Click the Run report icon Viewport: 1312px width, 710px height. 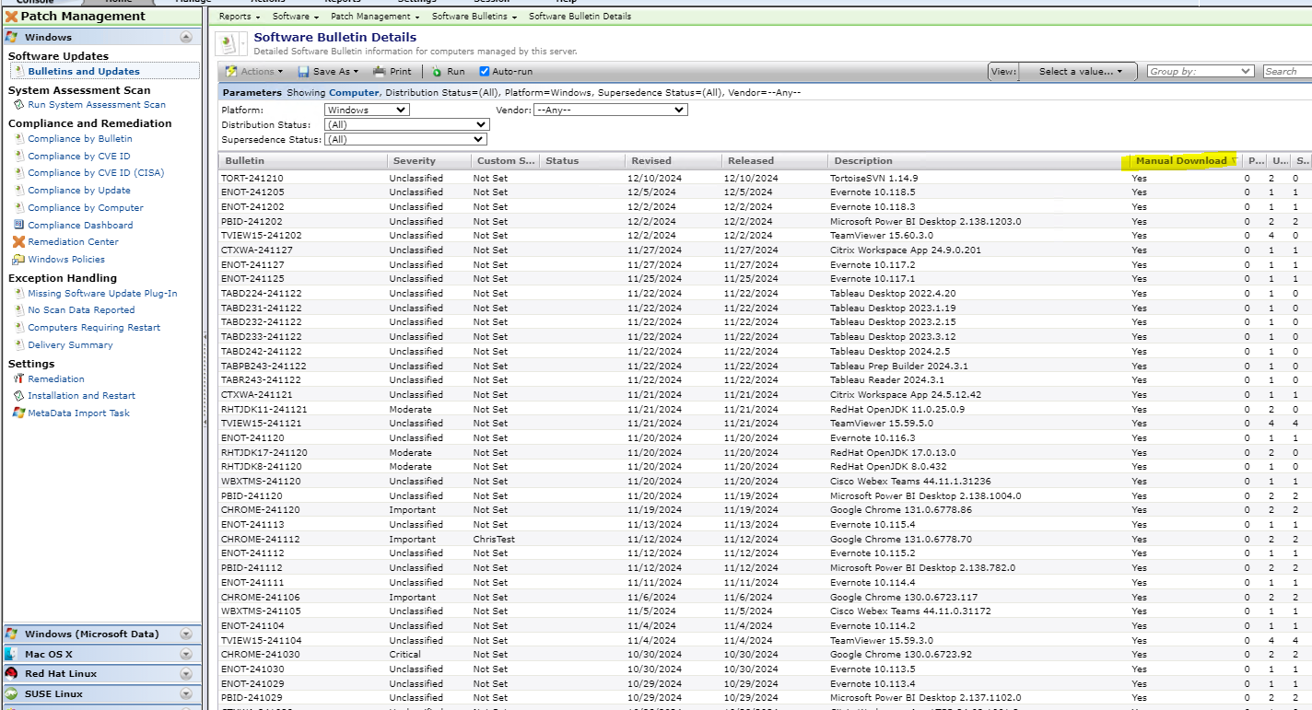(437, 72)
